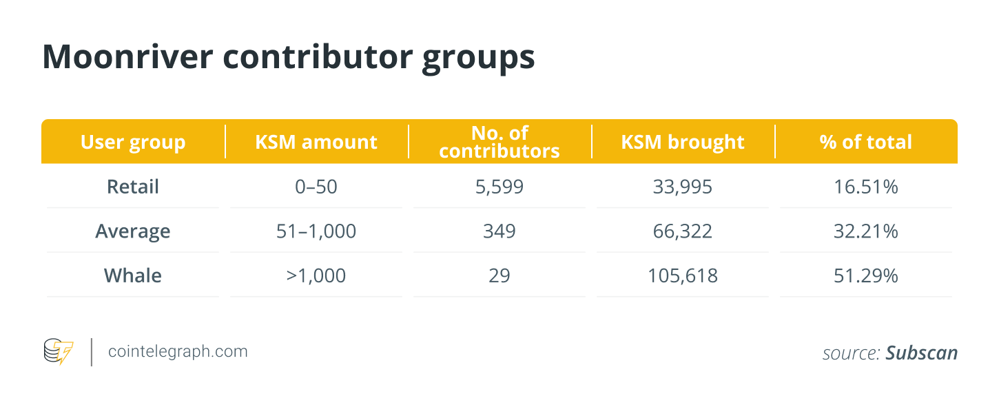Click the 5,599 contributors value
Image resolution: width=999 pixels, height=407 pixels.
coord(499,187)
